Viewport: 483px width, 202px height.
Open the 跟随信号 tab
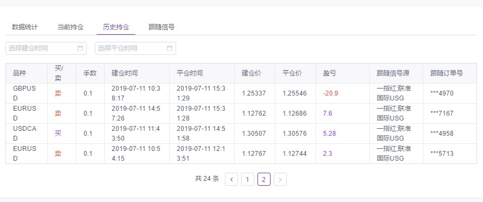(162, 27)
